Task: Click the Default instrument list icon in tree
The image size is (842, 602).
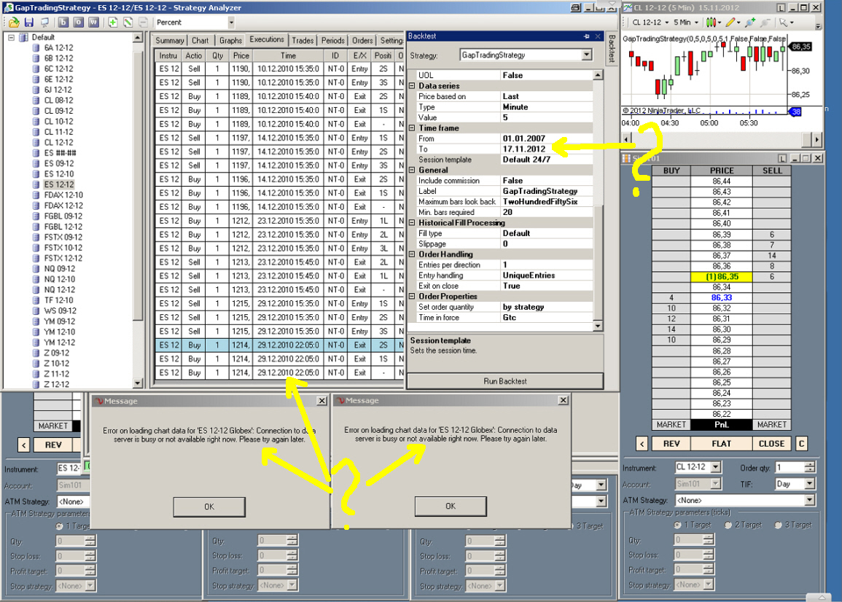Action: tap(23, 37)
